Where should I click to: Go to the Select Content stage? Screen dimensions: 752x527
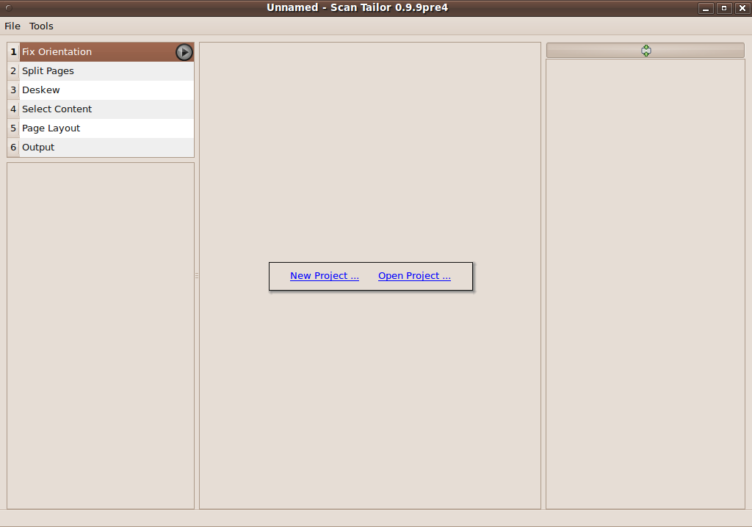(101, 109)
